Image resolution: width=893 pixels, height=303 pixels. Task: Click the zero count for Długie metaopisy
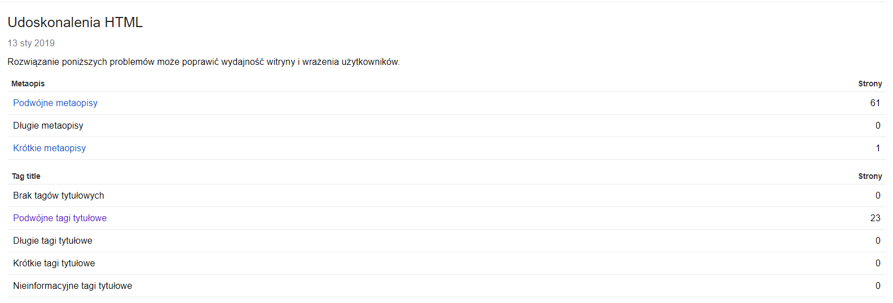pyautogui.click(x=878, y=125)
